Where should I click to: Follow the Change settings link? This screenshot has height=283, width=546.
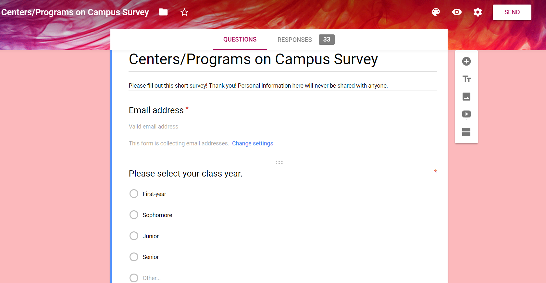253,143
